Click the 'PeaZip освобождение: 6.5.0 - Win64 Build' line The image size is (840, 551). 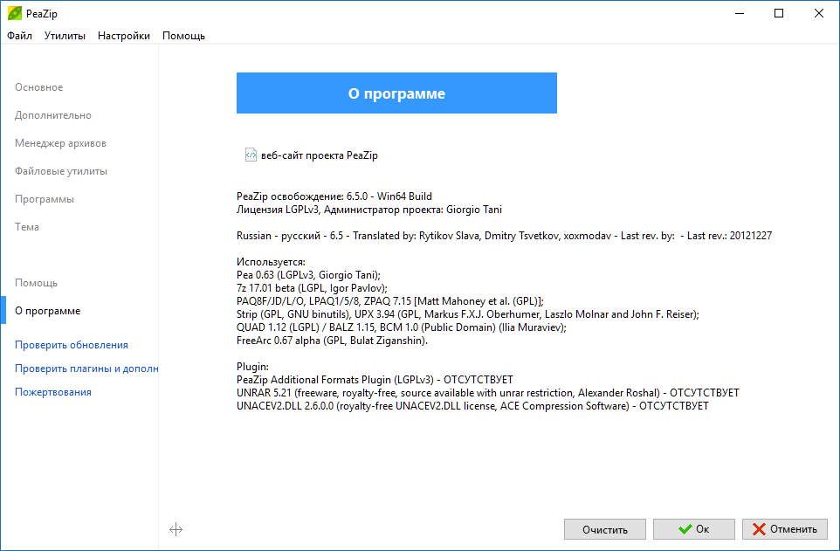click(x=334, y=196)
